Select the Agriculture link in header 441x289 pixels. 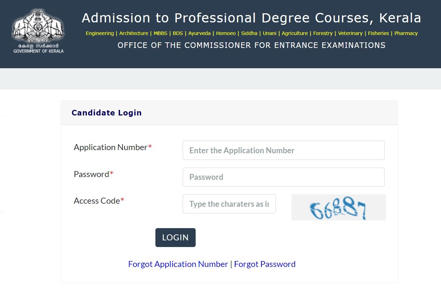(x=295, y=33)
